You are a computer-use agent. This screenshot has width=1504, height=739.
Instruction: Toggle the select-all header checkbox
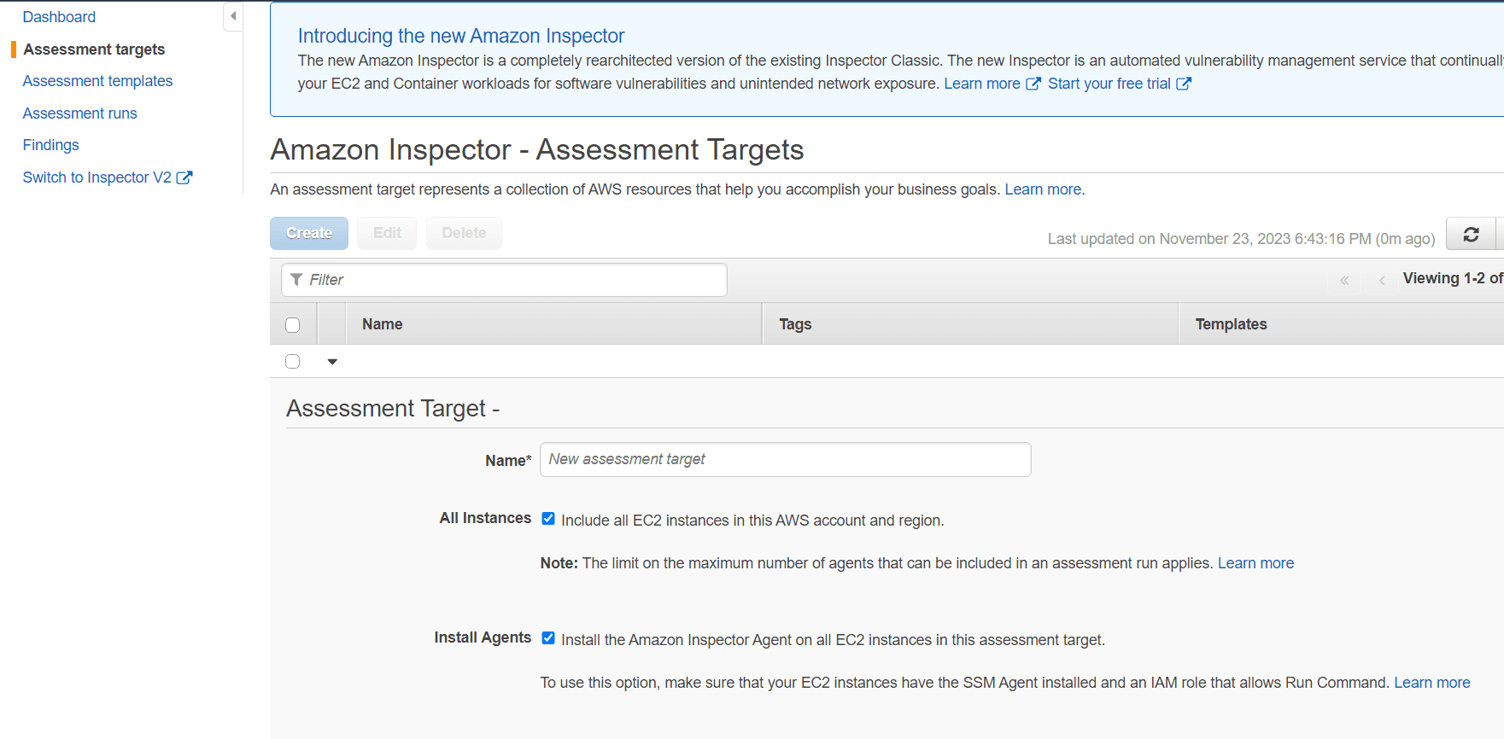[293, 325]
